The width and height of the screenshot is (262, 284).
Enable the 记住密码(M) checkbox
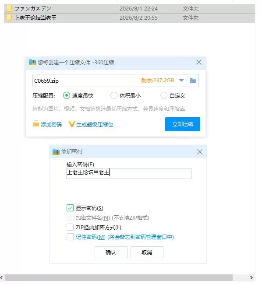coord(70,237)
